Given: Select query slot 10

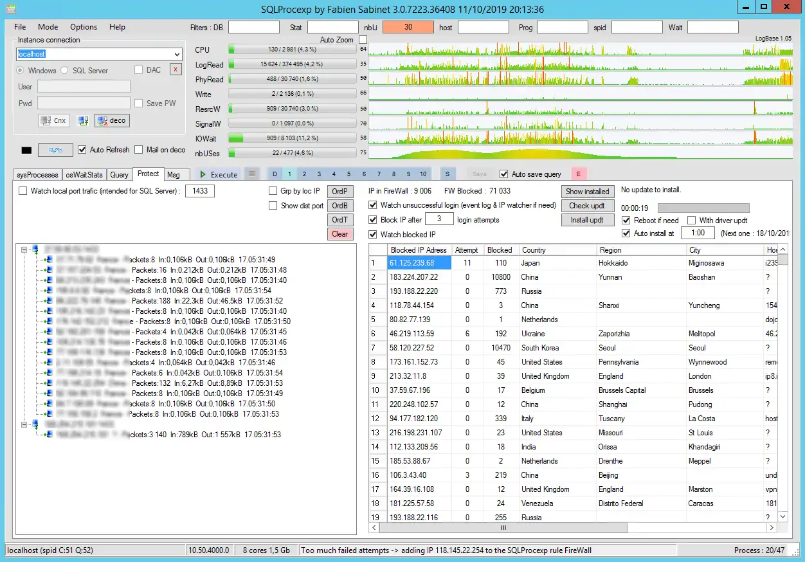Looking at the screenshot, I should [423, 174].
